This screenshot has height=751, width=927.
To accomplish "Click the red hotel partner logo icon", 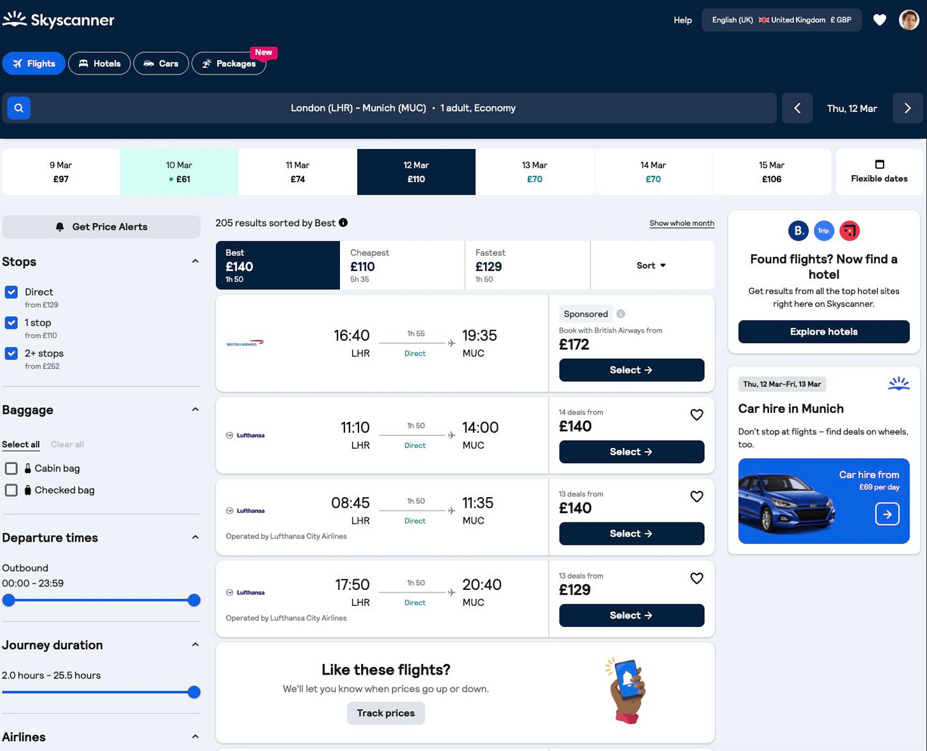I will [849, 230].
